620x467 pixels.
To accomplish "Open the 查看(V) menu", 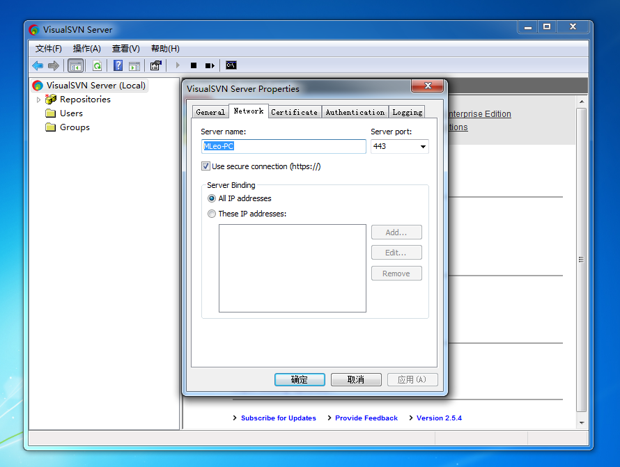I will pyautogui.click(x=126, y=49).
